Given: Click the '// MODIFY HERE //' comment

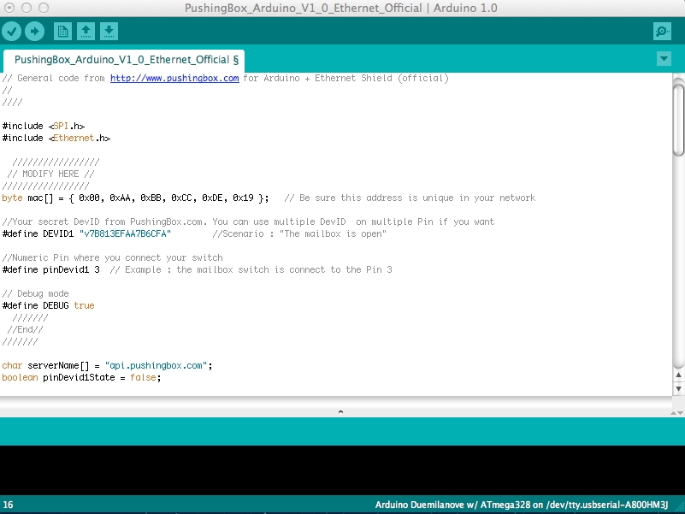Looking at the screenshot, I should tap(50, 174).
